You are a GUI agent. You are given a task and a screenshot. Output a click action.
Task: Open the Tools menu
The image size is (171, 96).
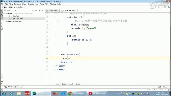click(42, 4)
